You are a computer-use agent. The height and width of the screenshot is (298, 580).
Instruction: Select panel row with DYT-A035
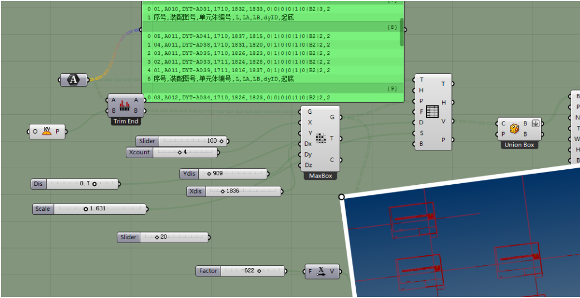(x=273, y=53)
